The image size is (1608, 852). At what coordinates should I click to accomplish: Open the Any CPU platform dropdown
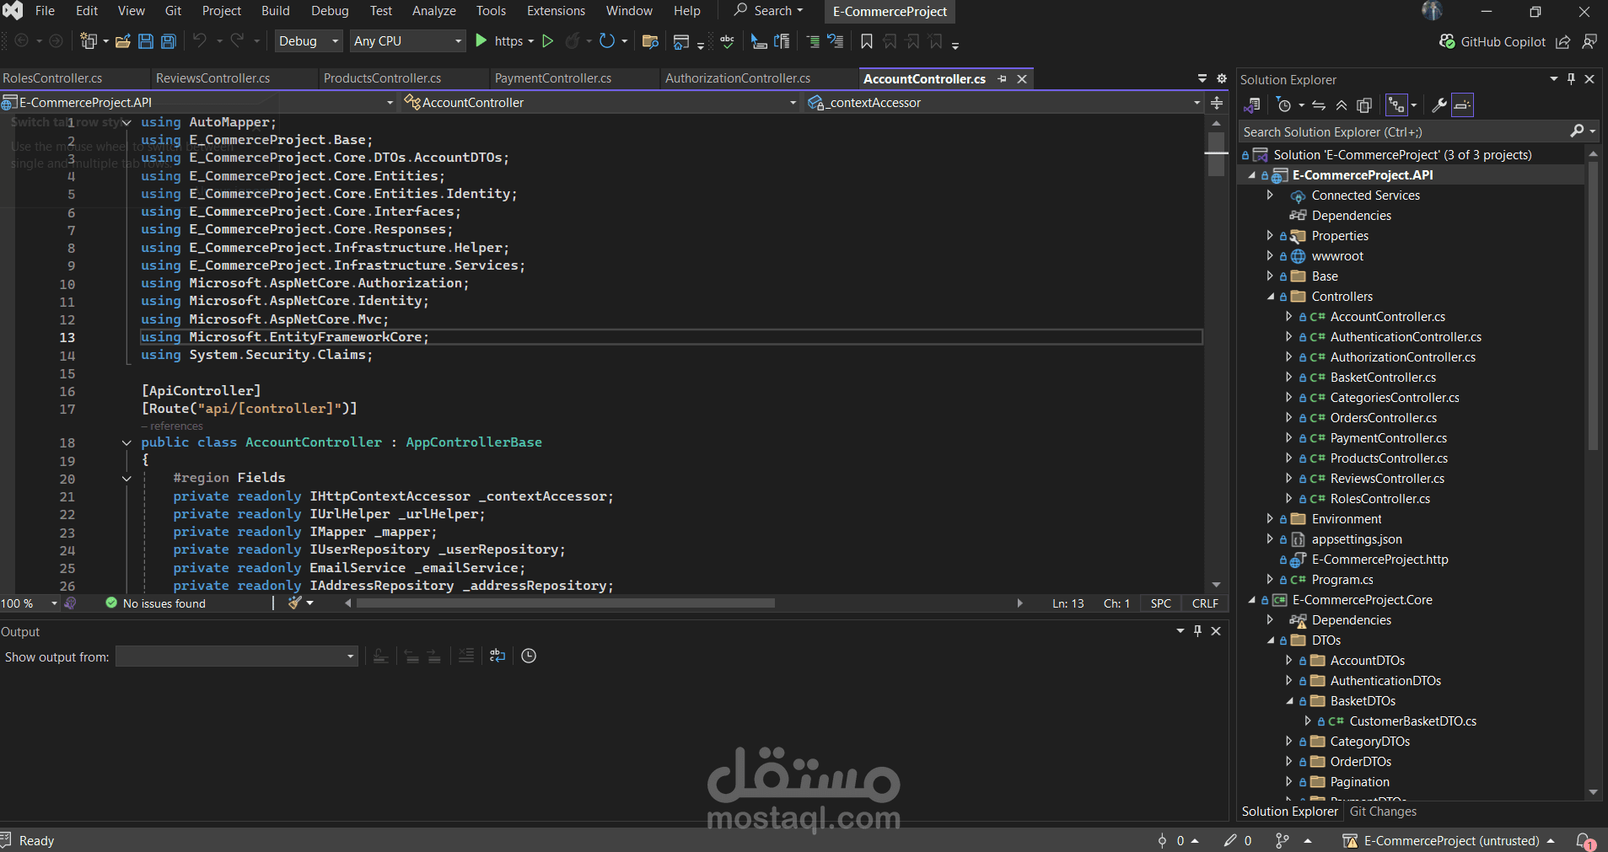tap(408, 41)
